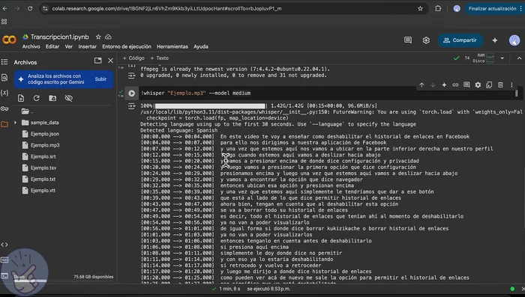This screenshot has height=297, width=525.
Task: Open cell editor settings gear
Action: 478,85
